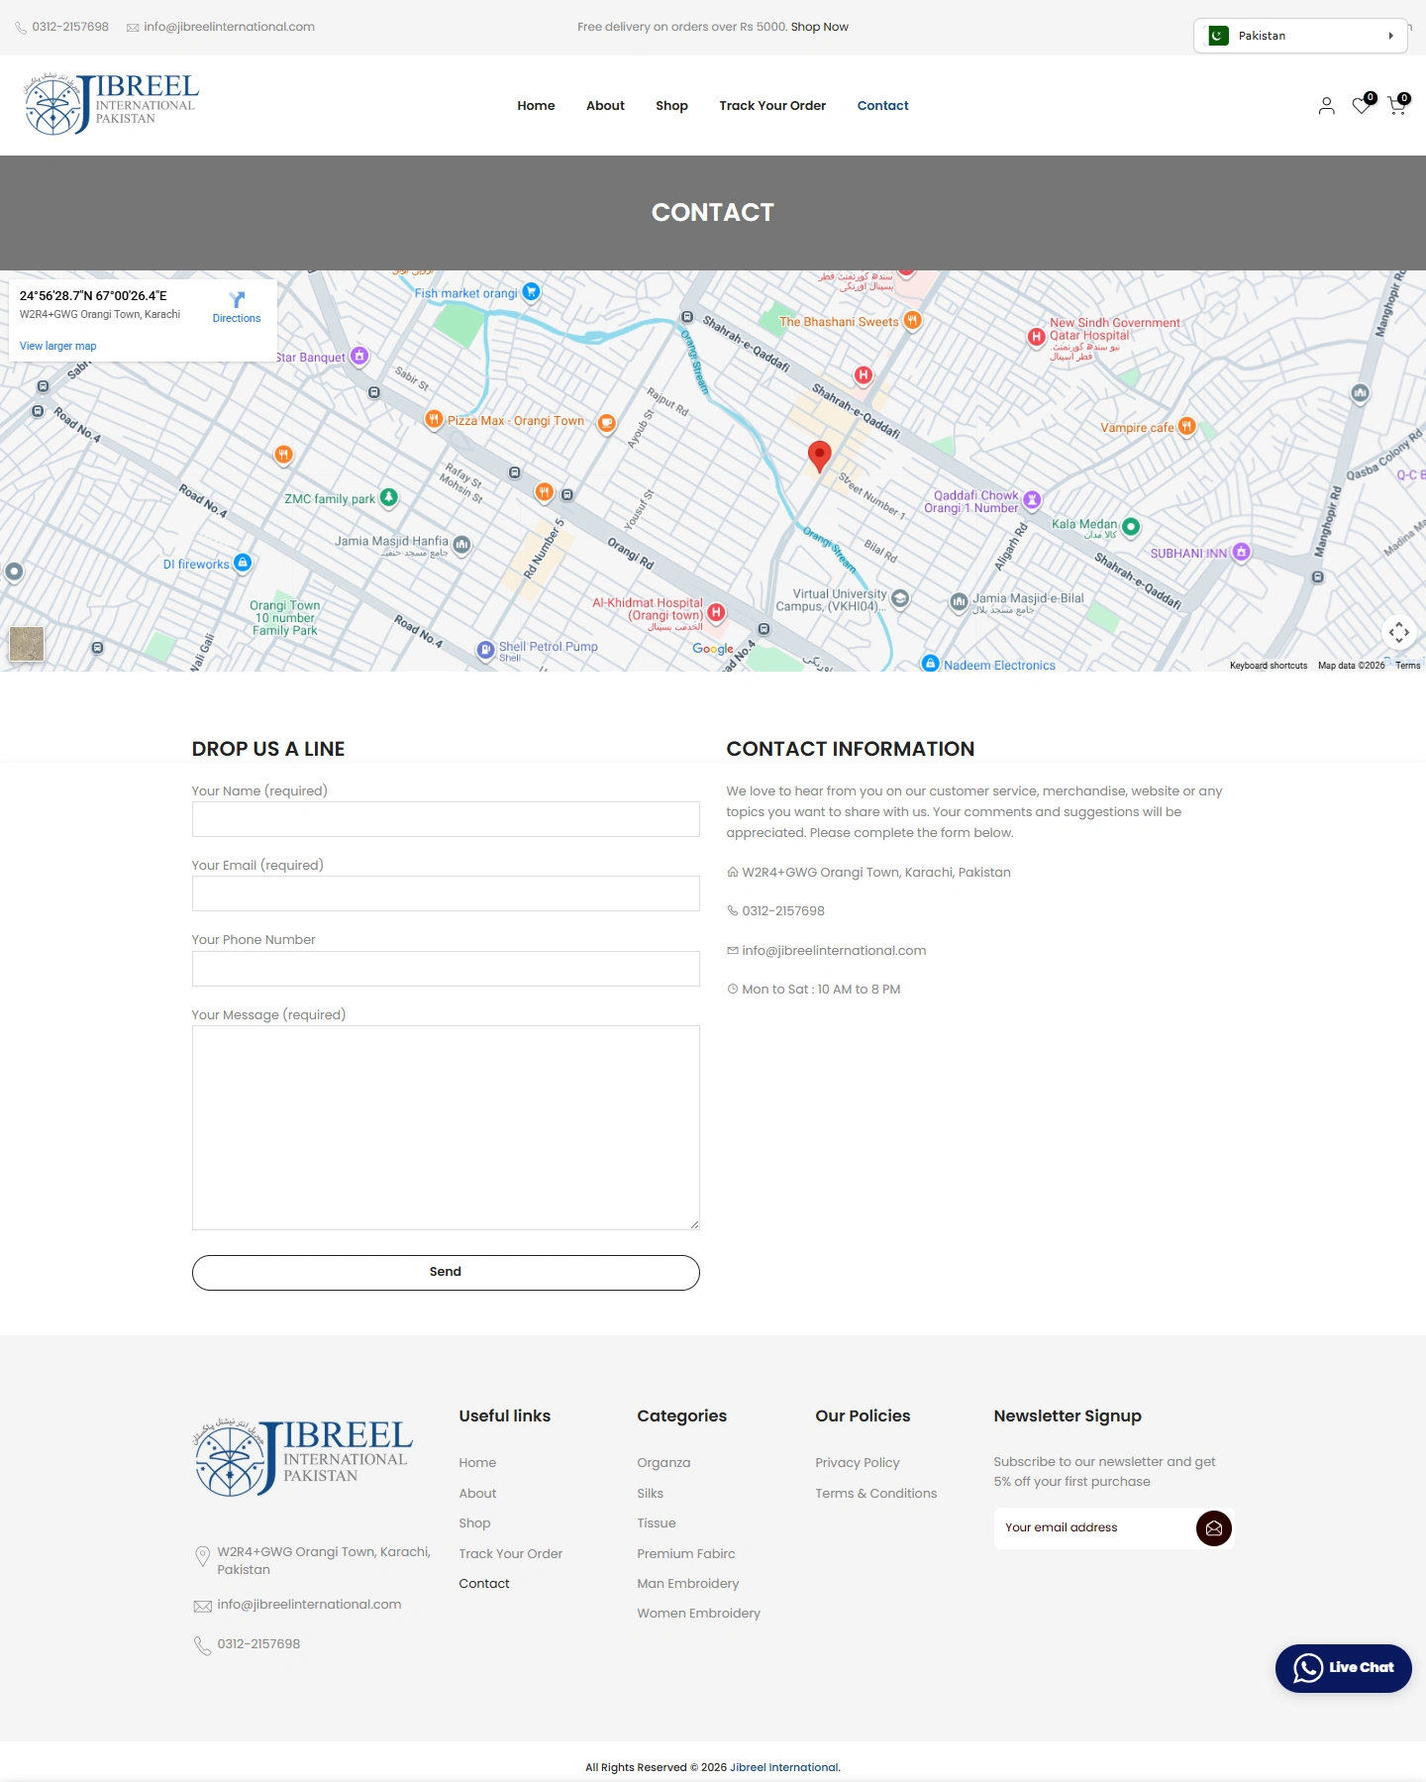Toggle fullscreen map view icon

click(1398, 632)
